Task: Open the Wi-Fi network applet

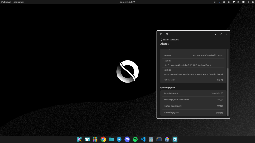Action: [234, 2]
